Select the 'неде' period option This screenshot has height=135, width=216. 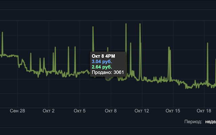[x=211, y=122]
